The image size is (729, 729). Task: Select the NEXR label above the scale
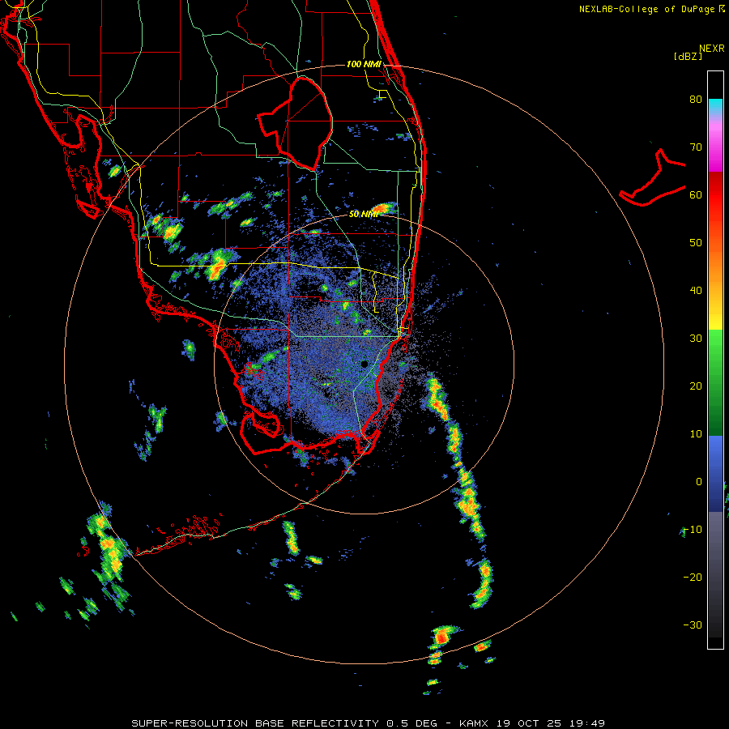(x=711, y=49)
